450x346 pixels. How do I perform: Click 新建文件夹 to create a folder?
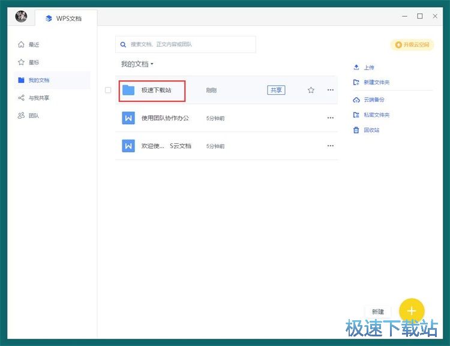pos(377,82)
